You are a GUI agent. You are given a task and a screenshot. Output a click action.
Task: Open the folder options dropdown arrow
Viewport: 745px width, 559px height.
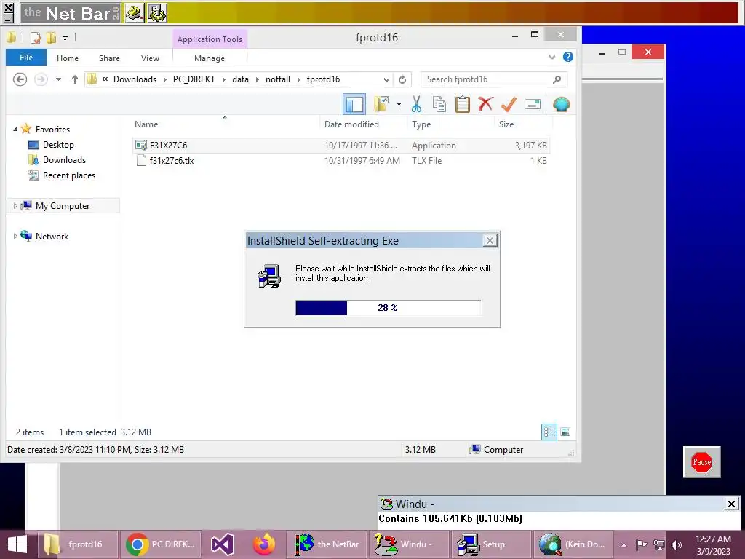pos(399,104)
